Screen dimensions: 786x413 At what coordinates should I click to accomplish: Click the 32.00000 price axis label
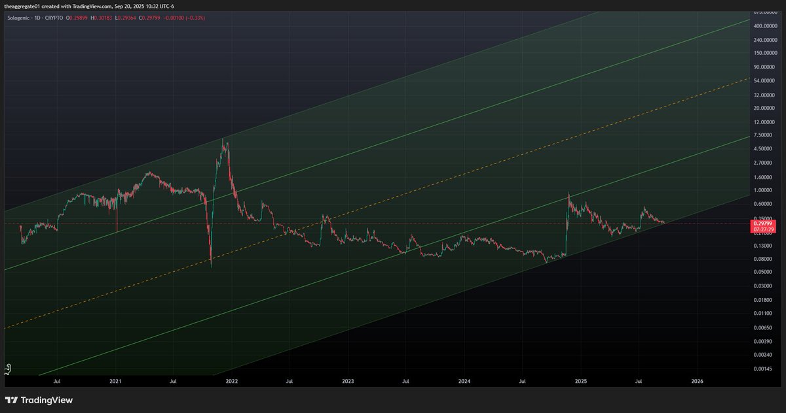764,94
